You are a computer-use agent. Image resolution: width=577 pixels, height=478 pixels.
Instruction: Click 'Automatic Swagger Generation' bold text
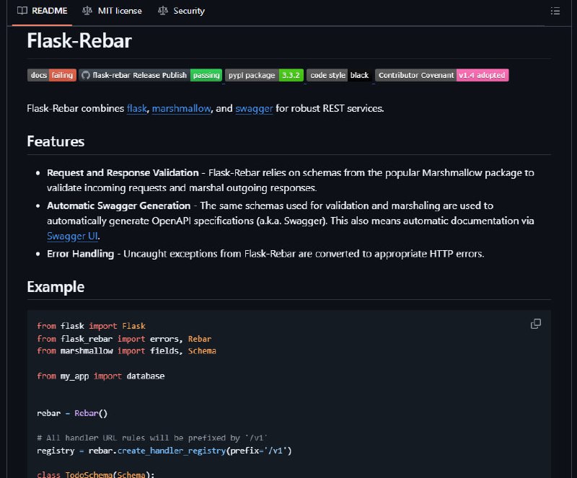(x=119, y=205)
